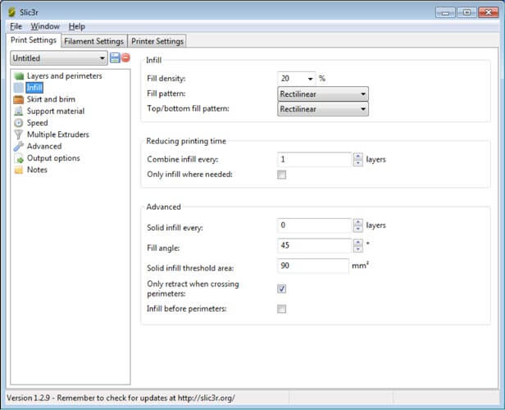Select Multiple Extruders in the list

coord(58,134)
